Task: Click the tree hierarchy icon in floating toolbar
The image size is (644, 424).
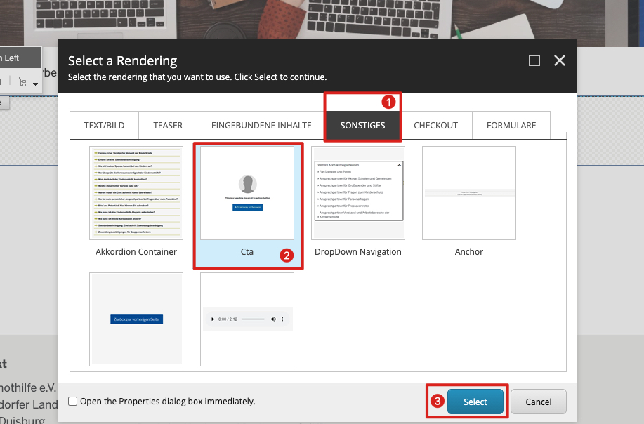Action: coord(22,83)
